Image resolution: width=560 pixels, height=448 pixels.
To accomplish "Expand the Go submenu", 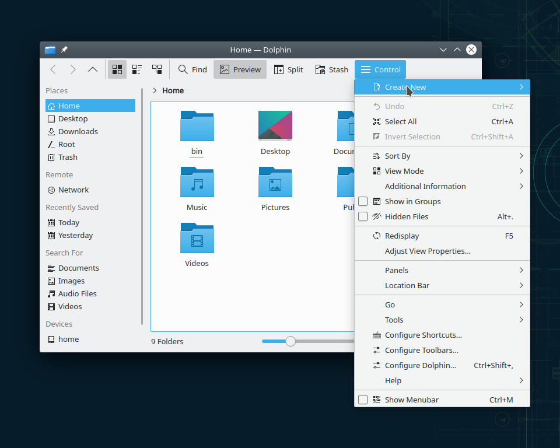I will [442, 304].
